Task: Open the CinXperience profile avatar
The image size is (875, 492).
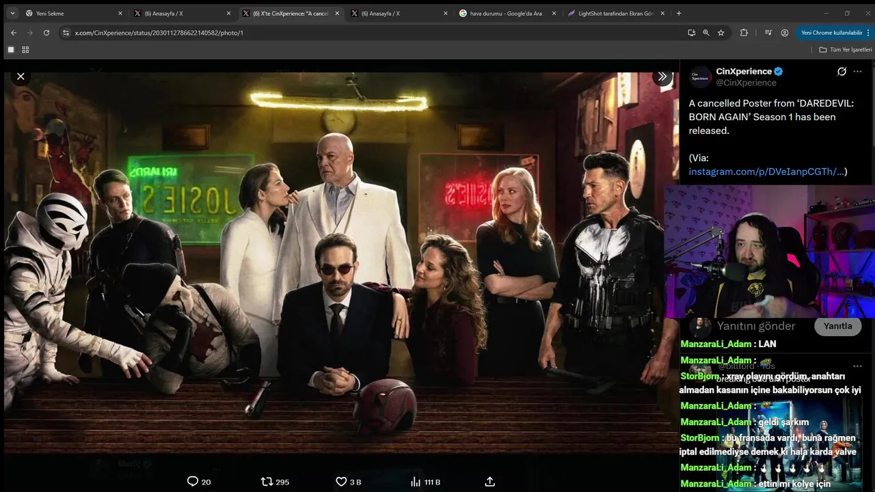Action: 700,77
